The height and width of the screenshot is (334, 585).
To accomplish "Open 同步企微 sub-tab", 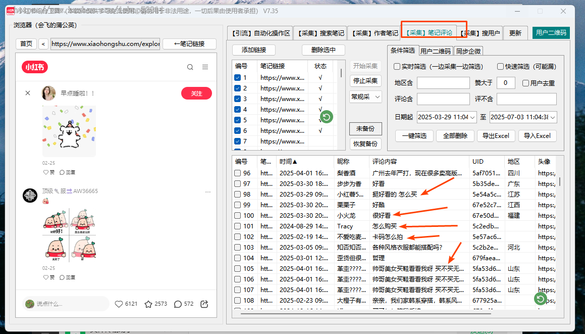I will coord(468,51).
